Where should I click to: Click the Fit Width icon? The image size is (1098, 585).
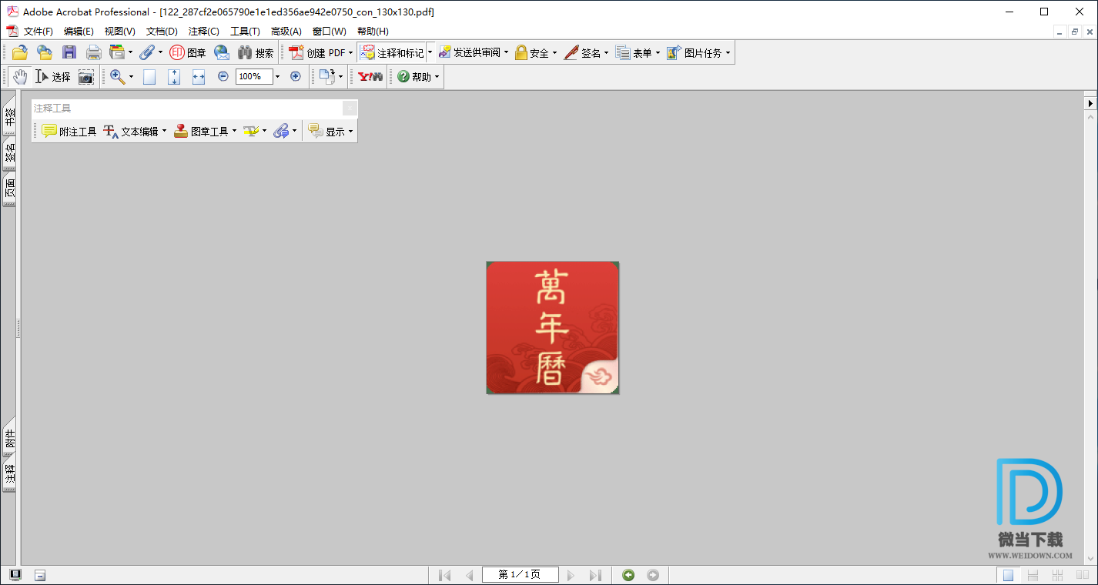coord(199,76)
